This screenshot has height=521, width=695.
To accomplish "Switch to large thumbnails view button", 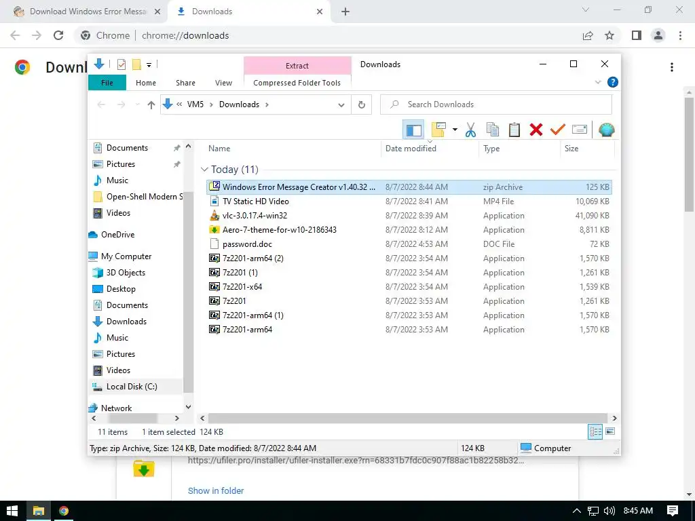I will coord(610,431).
